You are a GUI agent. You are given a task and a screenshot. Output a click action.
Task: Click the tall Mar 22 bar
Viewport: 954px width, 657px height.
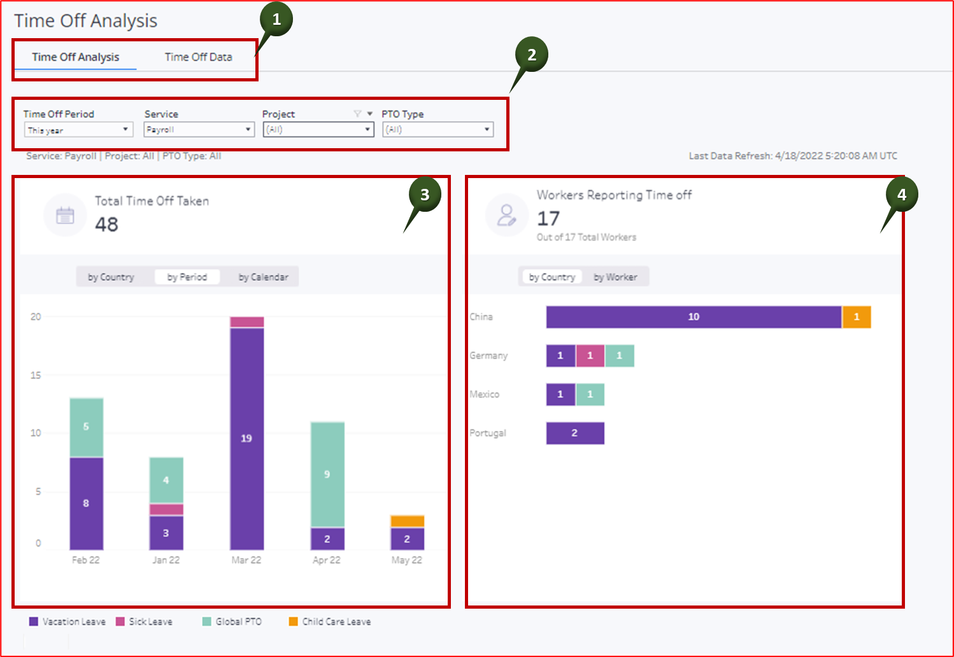(x=246, y=439)
